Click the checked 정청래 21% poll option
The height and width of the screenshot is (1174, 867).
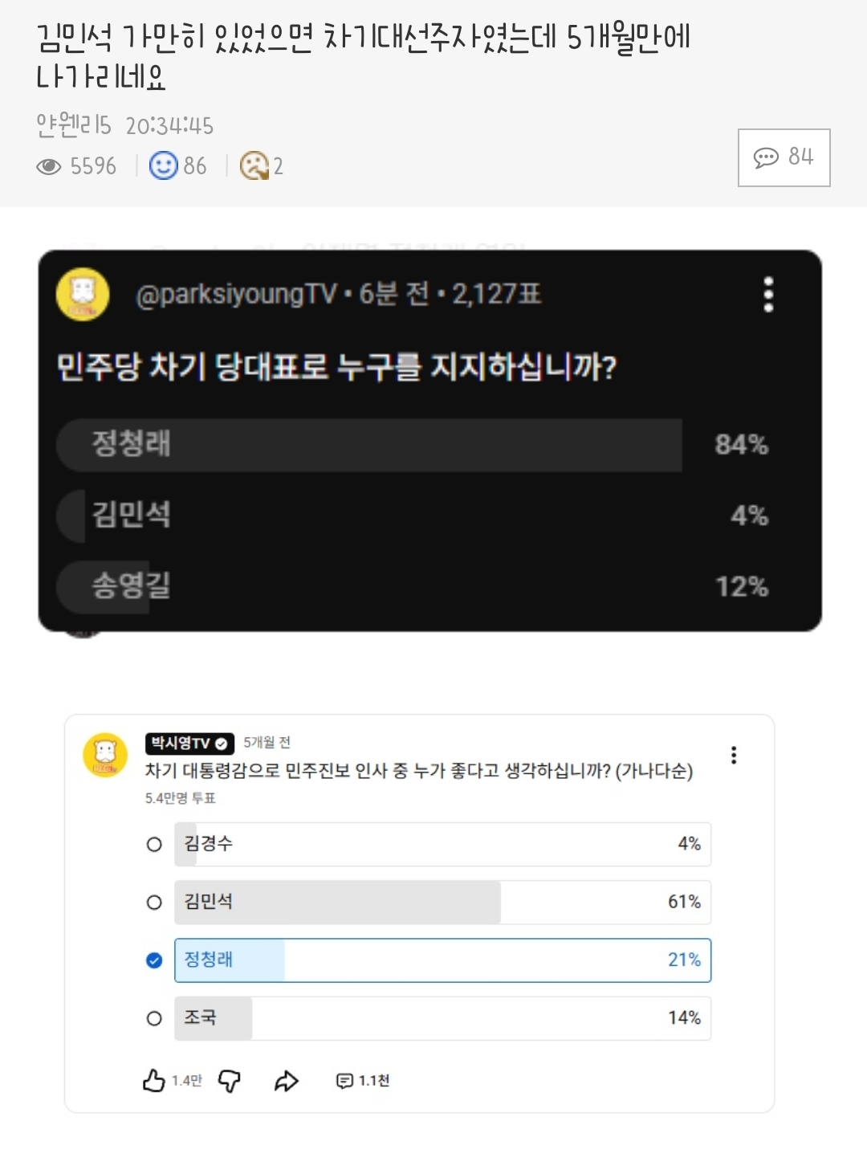tap(442, 960)
